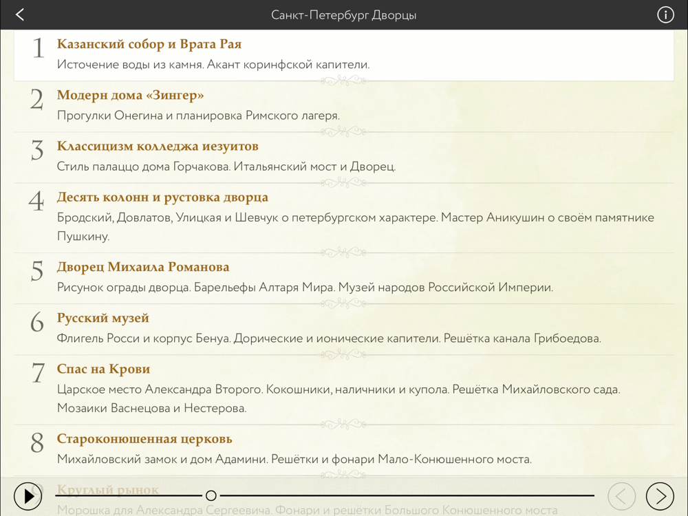This screenshot has height=516, width=688.
Task: Click the audio progress slider knob
Action: pyautogui.click(x=211, y=496)
